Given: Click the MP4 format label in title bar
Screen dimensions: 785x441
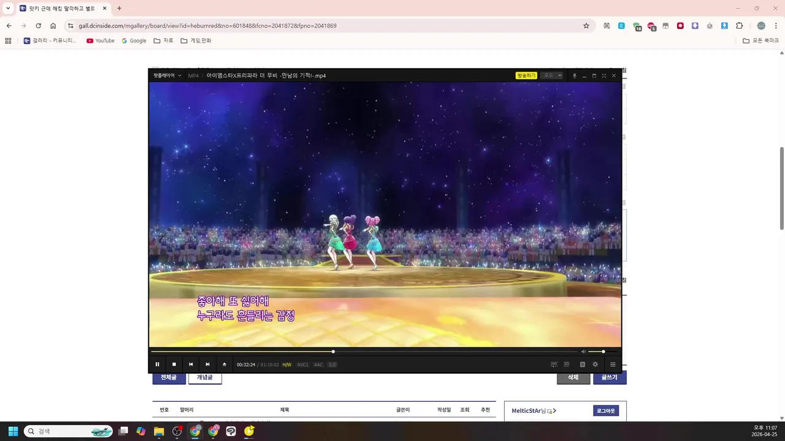Looking at the screenshot, I should pyautogui.click(x=194, y=75).
